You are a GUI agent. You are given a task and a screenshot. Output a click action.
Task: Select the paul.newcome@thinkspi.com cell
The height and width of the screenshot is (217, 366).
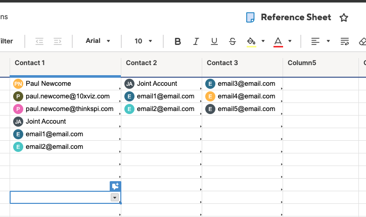coord(65,109)
